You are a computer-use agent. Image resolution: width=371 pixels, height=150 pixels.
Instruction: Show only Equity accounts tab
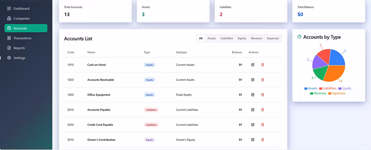(242, 38)
